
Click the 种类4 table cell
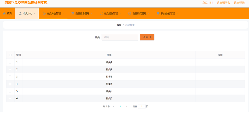109,84
